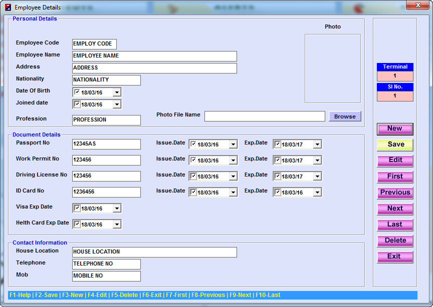Viewport: 433px width, 307px height.
Task: Expand the Passport Exp.Date dropdown
Action: pyautogui.click(x=317, y=144)
